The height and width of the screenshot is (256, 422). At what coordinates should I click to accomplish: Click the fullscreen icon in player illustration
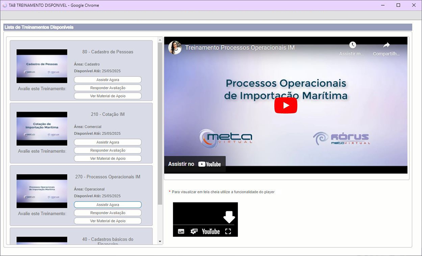[x=228, y=231]
